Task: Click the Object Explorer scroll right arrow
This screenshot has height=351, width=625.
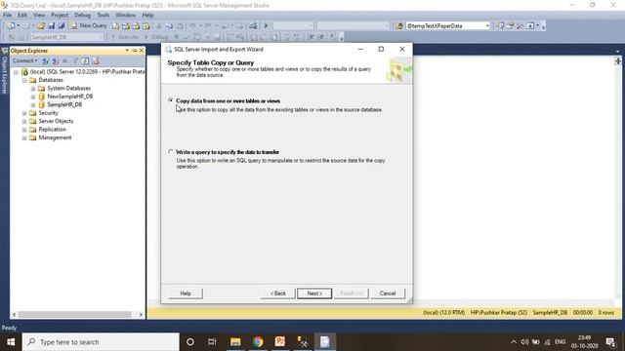Action: point(141,314)
